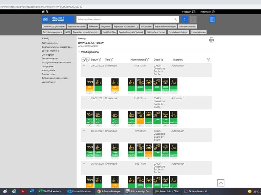Image resolution: width=261 pixels, height=195 pixels.
Task: Select the Onderhoudsoplossingen tab
Action: pyautogui.click(x=54, y=26)
